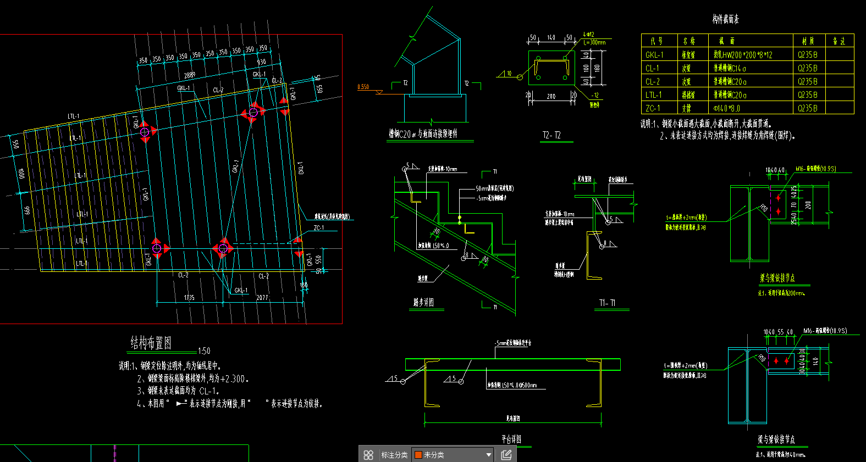Select the CL-1 cell in the section table

(652, 68)
